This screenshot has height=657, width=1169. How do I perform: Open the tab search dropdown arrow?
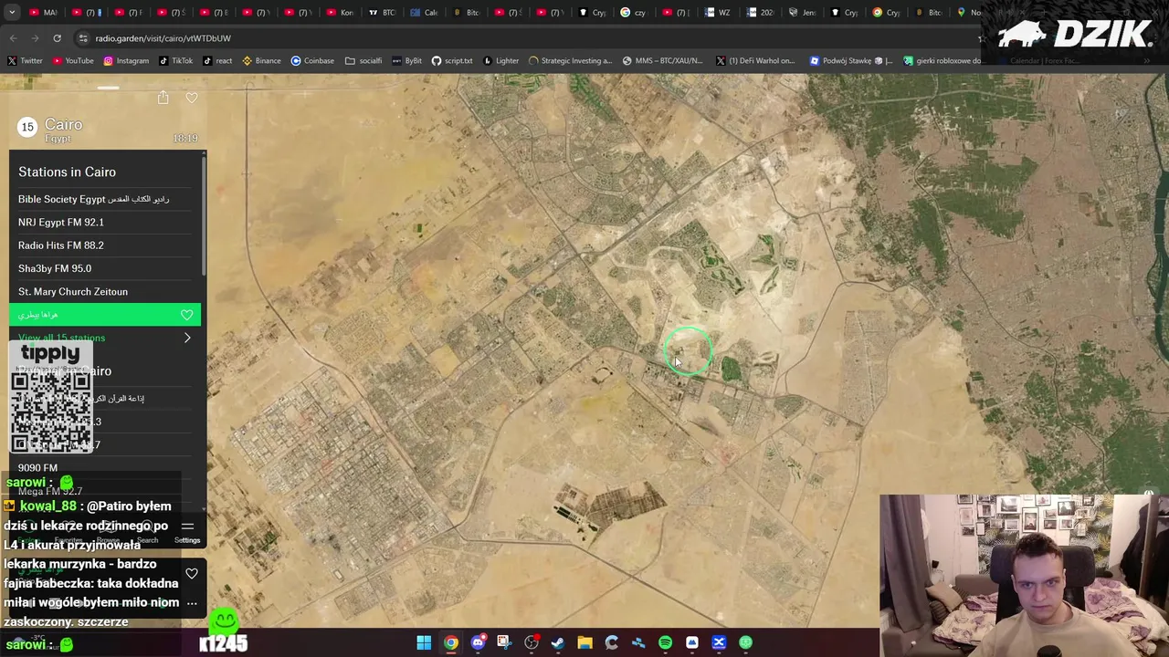click(12, 13)
